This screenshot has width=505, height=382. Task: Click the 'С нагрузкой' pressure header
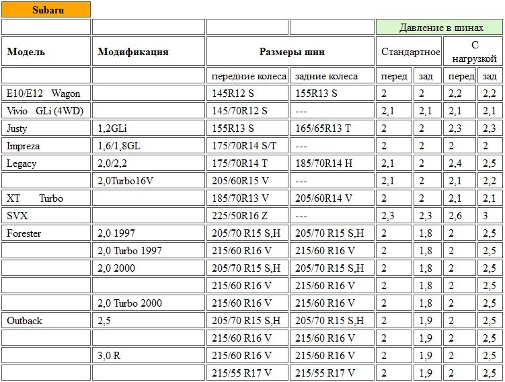click(x=473, y=52)
